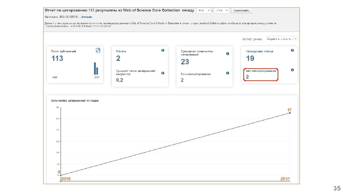Open info icon for citing articles without self-citations
343x192 pixels.
(x=292, y=70)
